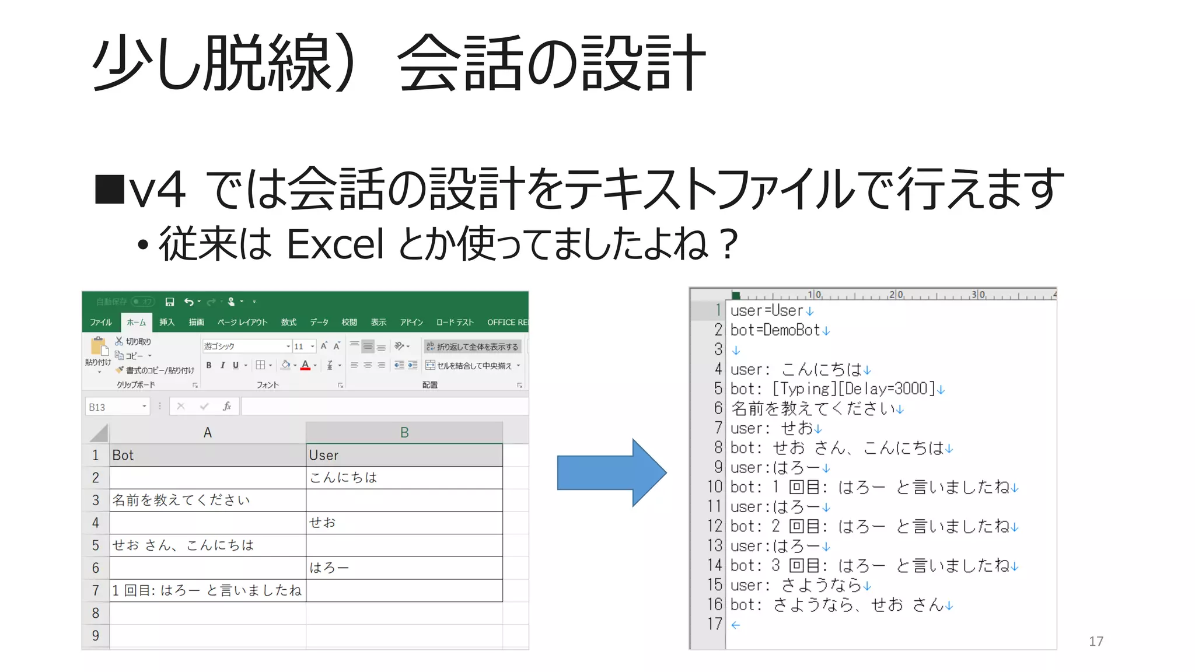
Task: Open Clipboard group dialog launcher
Action: [195, 386]
